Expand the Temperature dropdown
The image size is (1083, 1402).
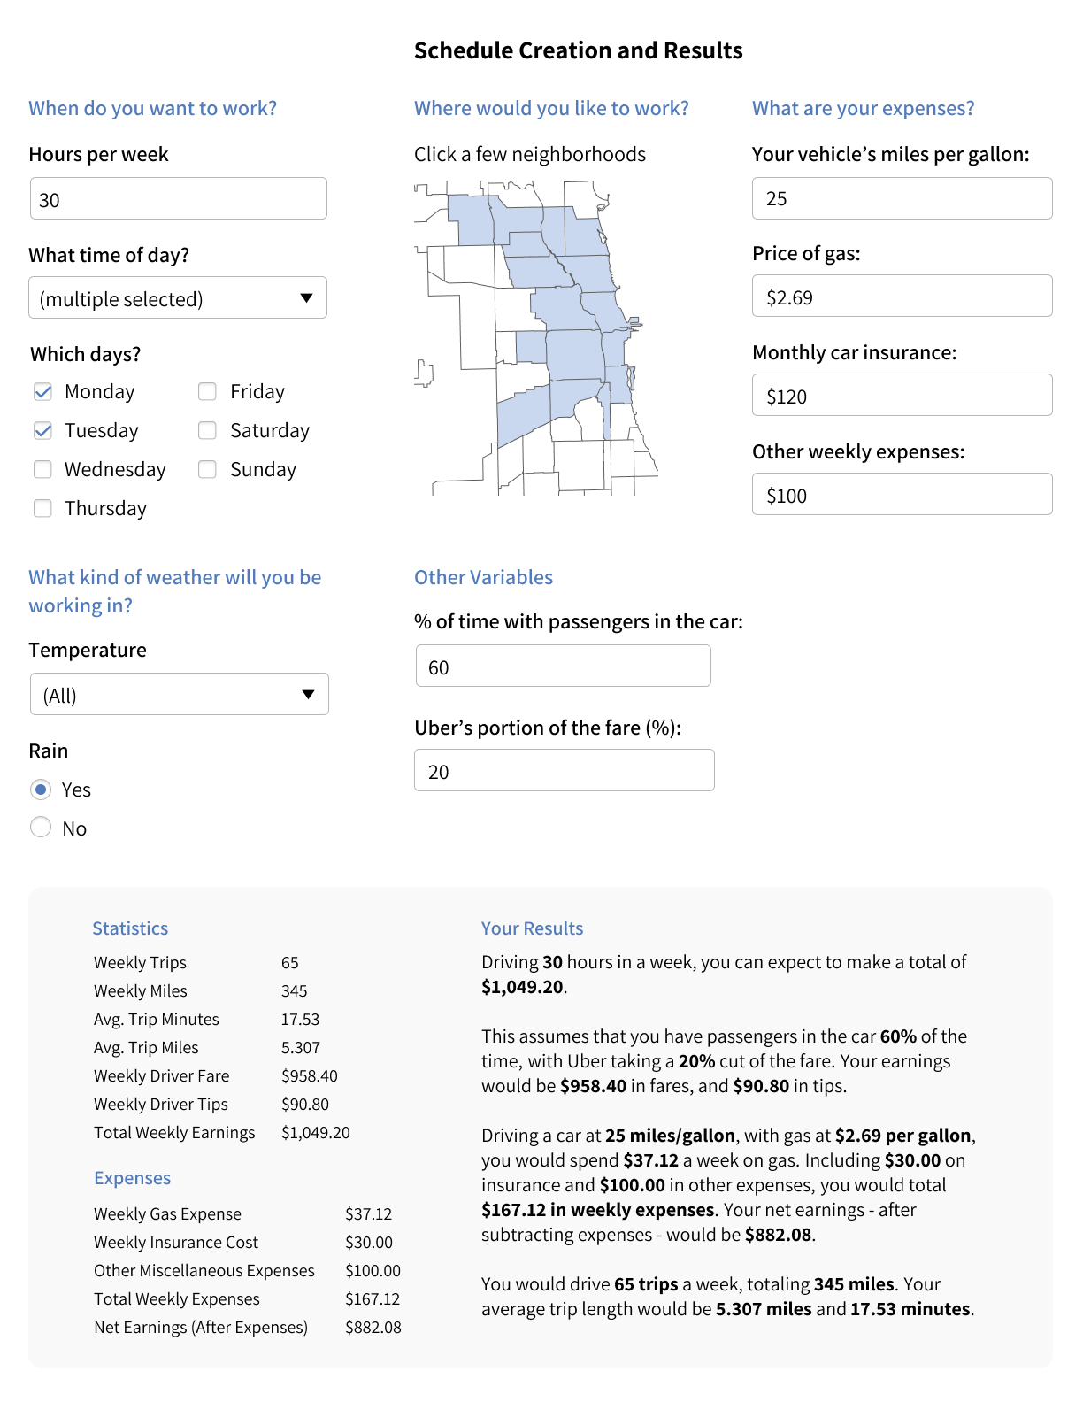179,695
